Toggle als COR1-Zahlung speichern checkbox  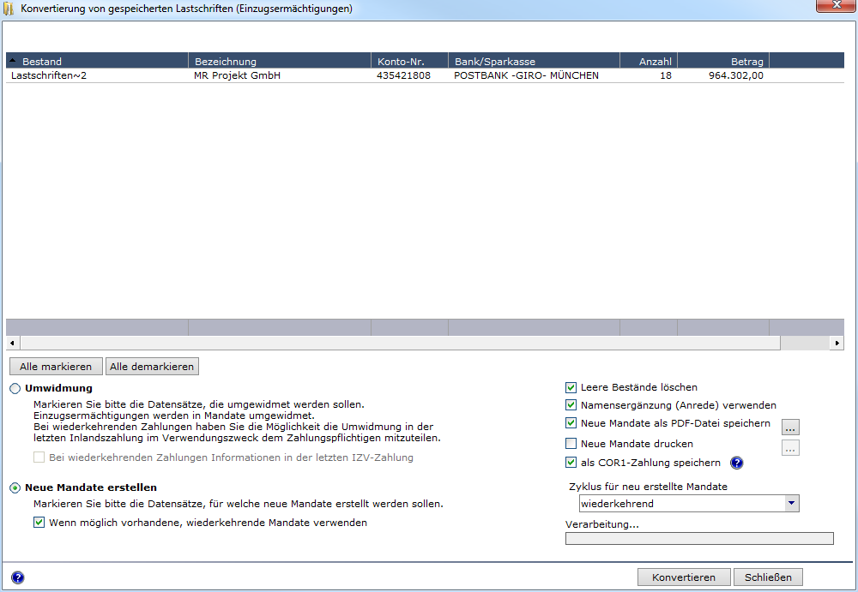coord(571,463)
